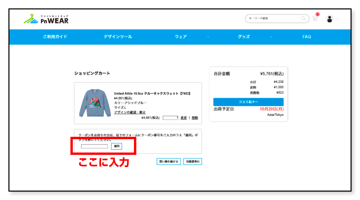
Task: Expand the グッズ dropdown menu
Action: tap(245, 37)
